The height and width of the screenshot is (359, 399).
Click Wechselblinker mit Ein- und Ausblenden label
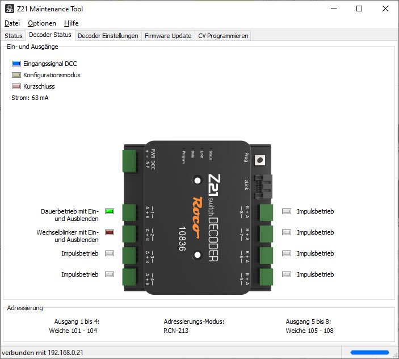click(68, 236)
